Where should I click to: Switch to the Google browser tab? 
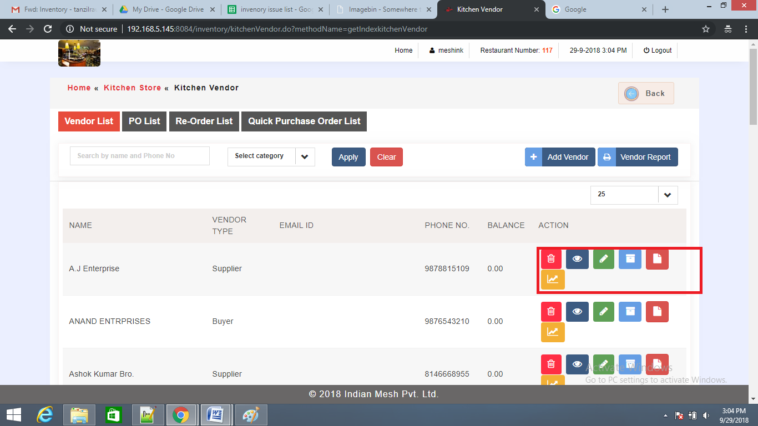599,9
